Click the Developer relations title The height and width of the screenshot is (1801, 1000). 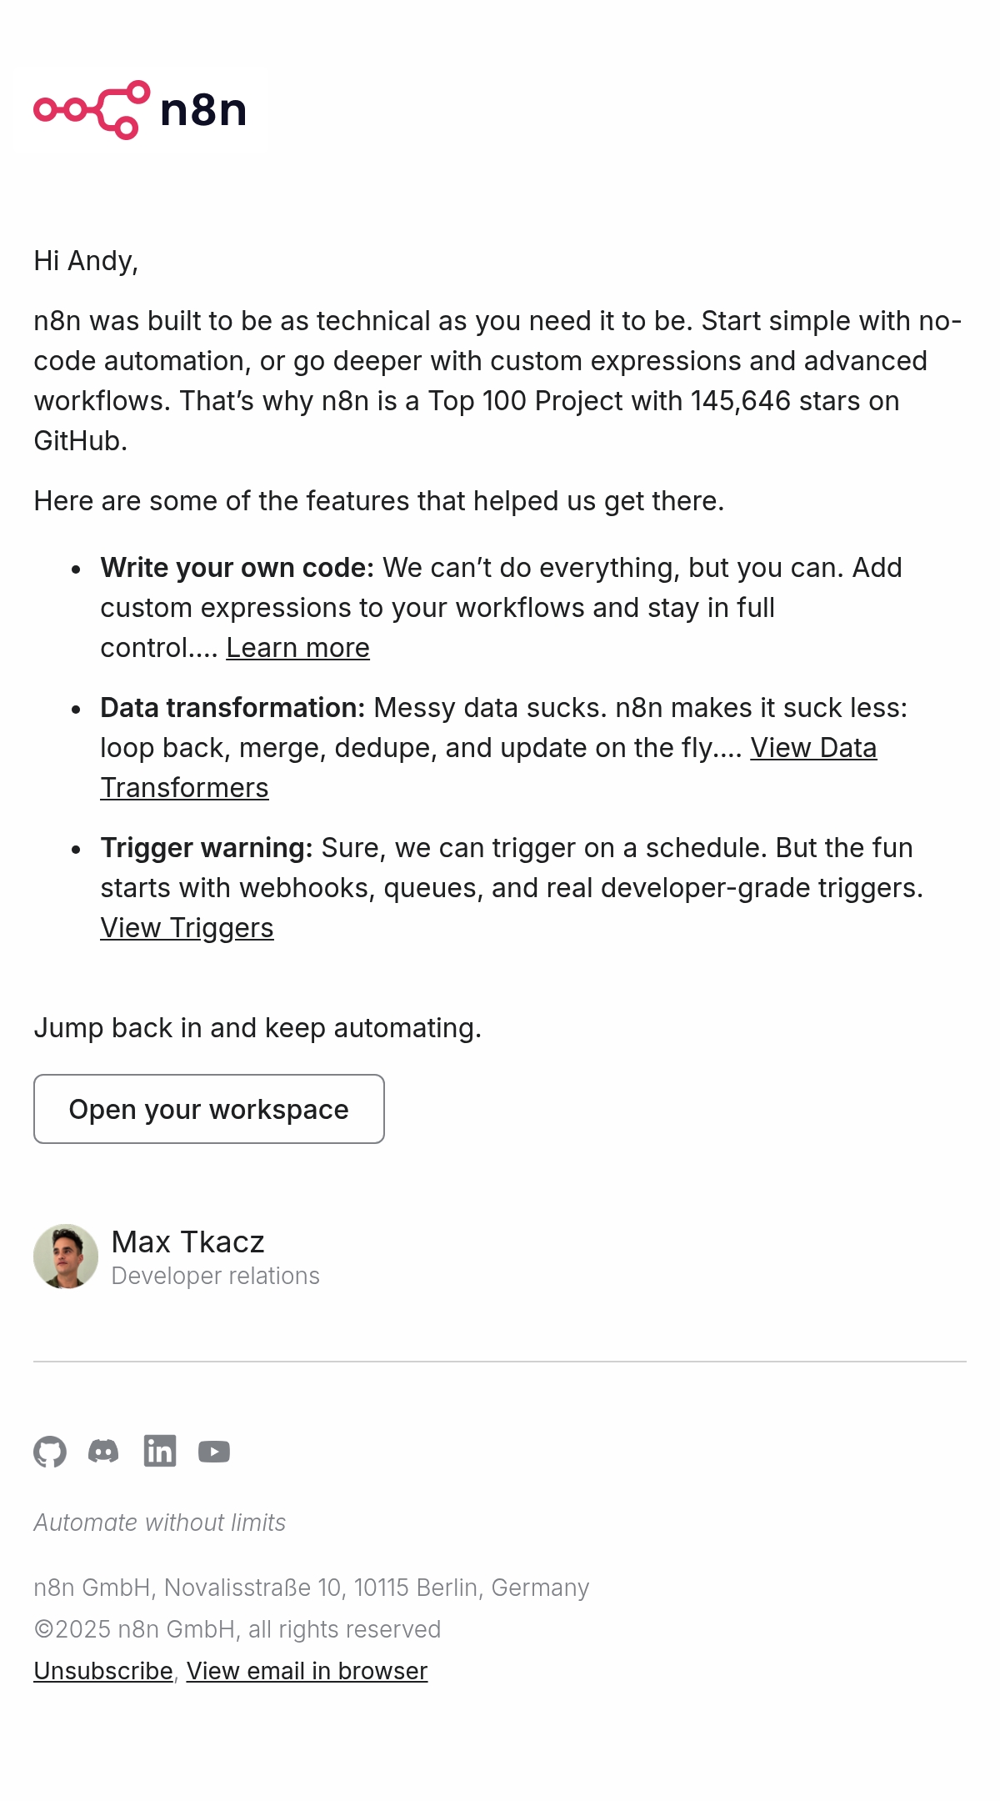click(214, 1276)
